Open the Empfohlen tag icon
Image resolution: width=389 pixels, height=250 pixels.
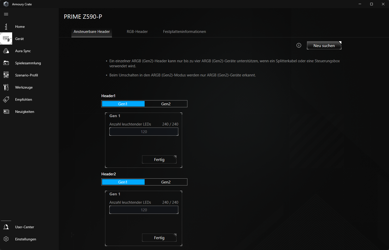[6, 99]
